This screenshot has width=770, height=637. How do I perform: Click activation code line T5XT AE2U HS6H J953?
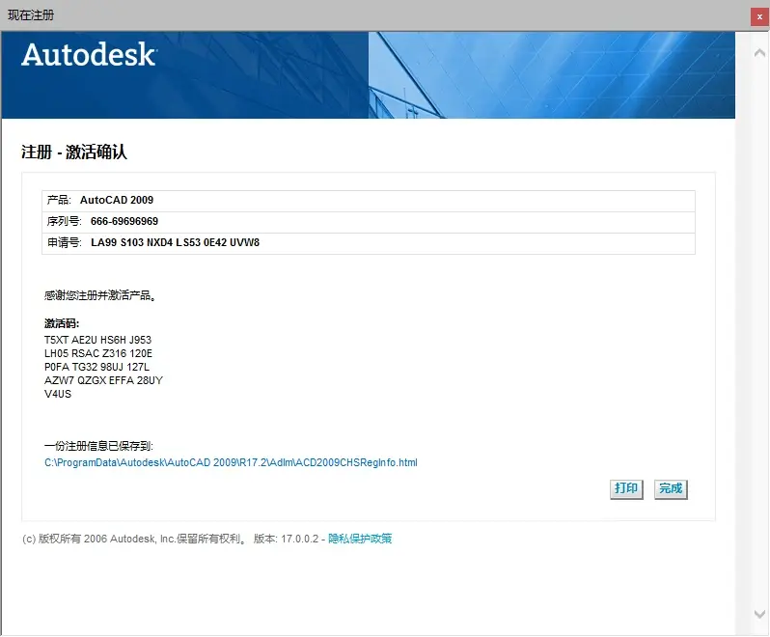[x=97, y=340]
